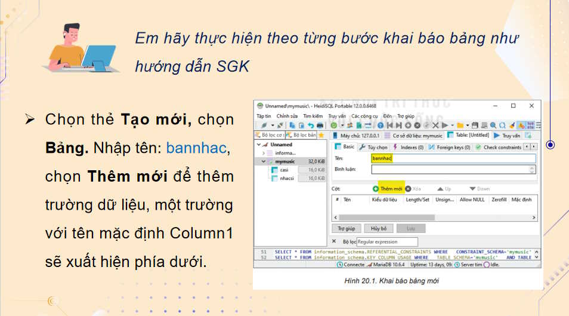Select the Basic tab
The height and width of the screenshot is (316, 569).
pyautogui.click(x=344, y=147)
